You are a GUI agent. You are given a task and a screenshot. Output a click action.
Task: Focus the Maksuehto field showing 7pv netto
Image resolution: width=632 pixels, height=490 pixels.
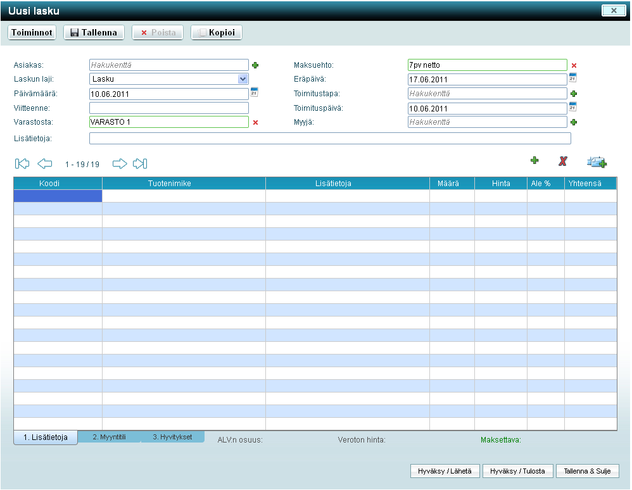488,65
